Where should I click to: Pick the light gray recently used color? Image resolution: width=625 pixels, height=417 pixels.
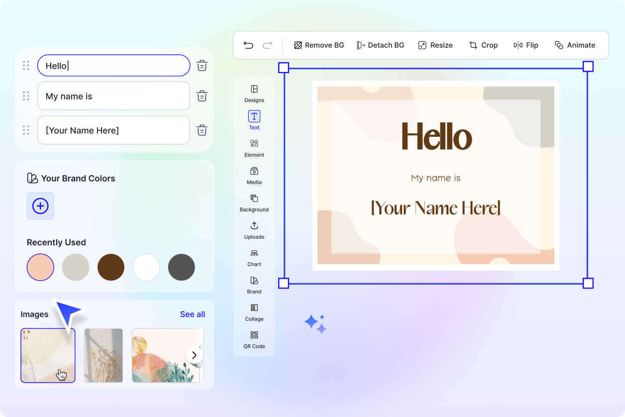(x=76, y=267)
